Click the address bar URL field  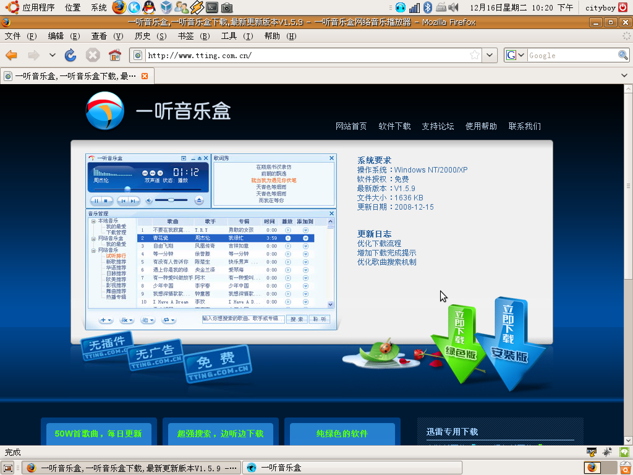[307, 55]
